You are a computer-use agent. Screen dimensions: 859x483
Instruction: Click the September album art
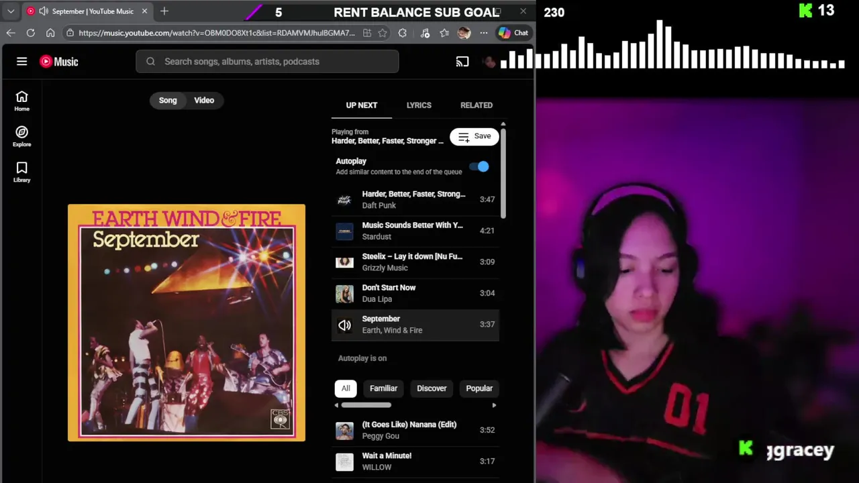[x=187, y=323]
